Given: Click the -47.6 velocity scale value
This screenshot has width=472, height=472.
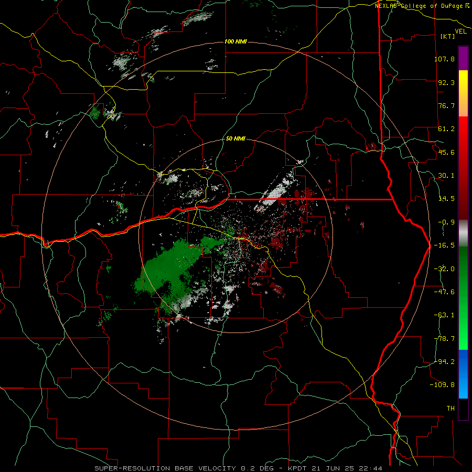Looking at the screenshot, I should pos(444,292).
